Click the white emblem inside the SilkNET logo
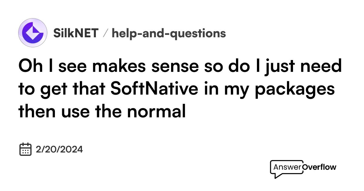The image size is (364, 191). pyautogui.click(x=32, y=32)
